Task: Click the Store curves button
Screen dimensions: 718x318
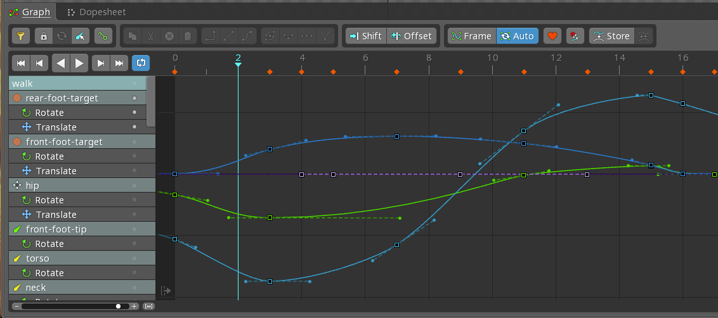Action: pyautogui.click(x=612, y=36)
